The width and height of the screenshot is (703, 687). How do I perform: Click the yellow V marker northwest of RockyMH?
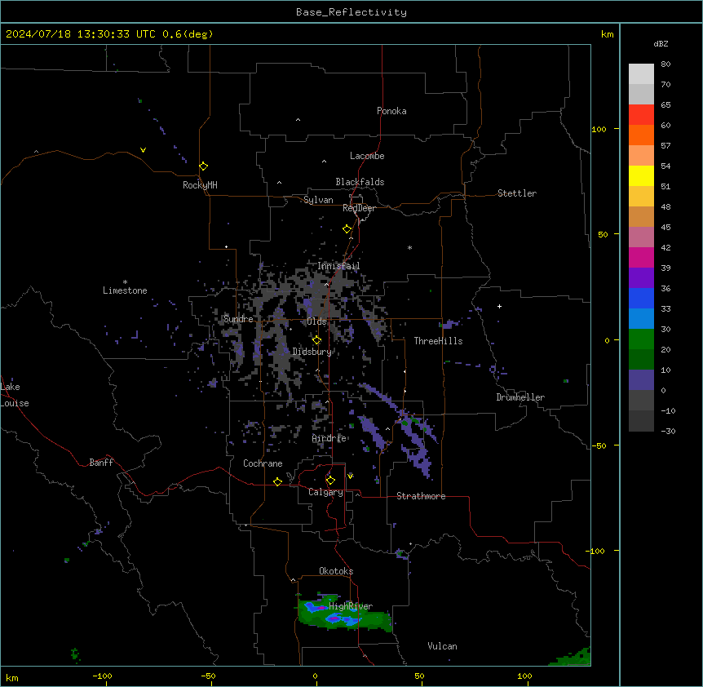[143, 150]
